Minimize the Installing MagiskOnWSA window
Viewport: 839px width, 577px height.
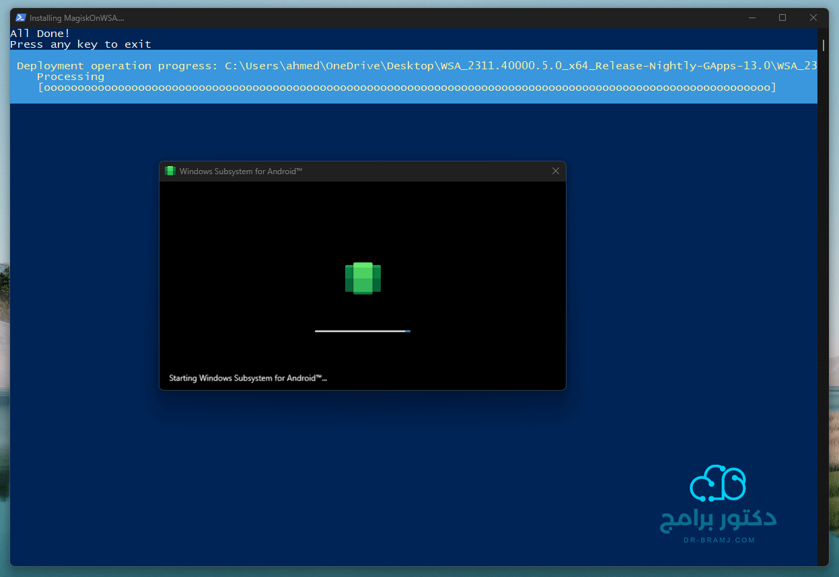coord(752,17)
